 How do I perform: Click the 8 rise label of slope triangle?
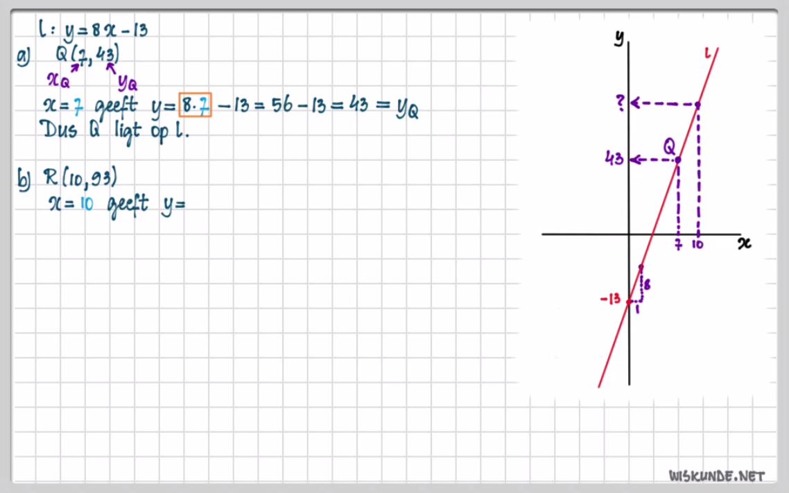[x=647, y=285]
